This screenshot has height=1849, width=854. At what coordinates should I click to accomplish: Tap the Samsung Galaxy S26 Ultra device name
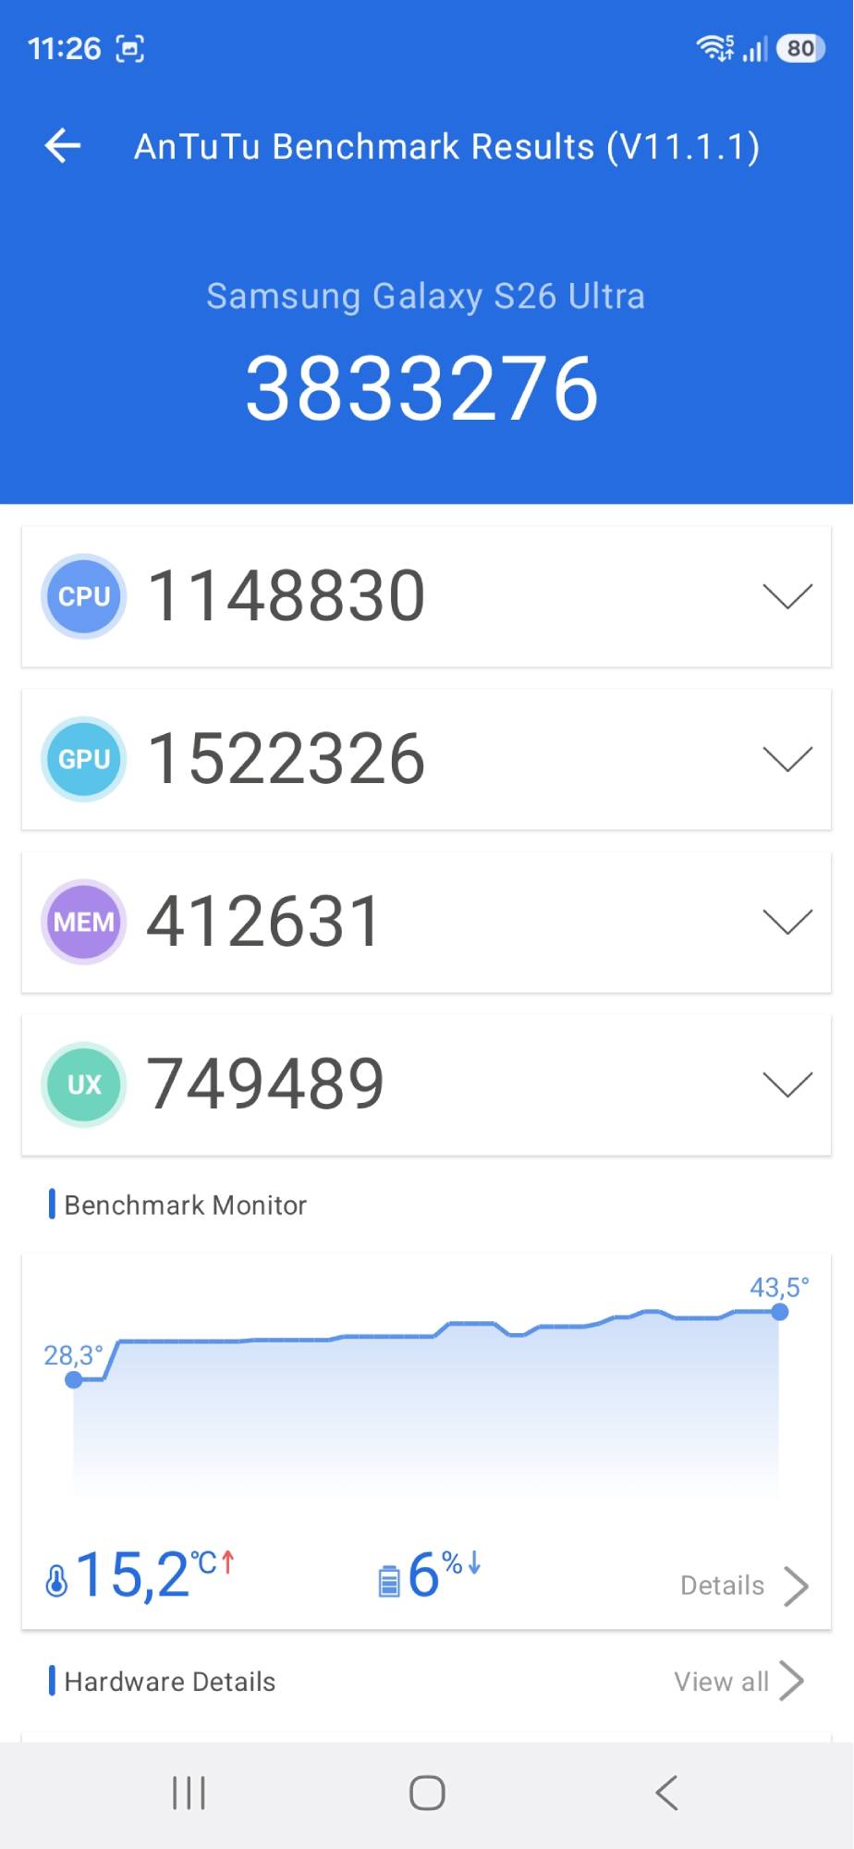(x=425, y=296)
